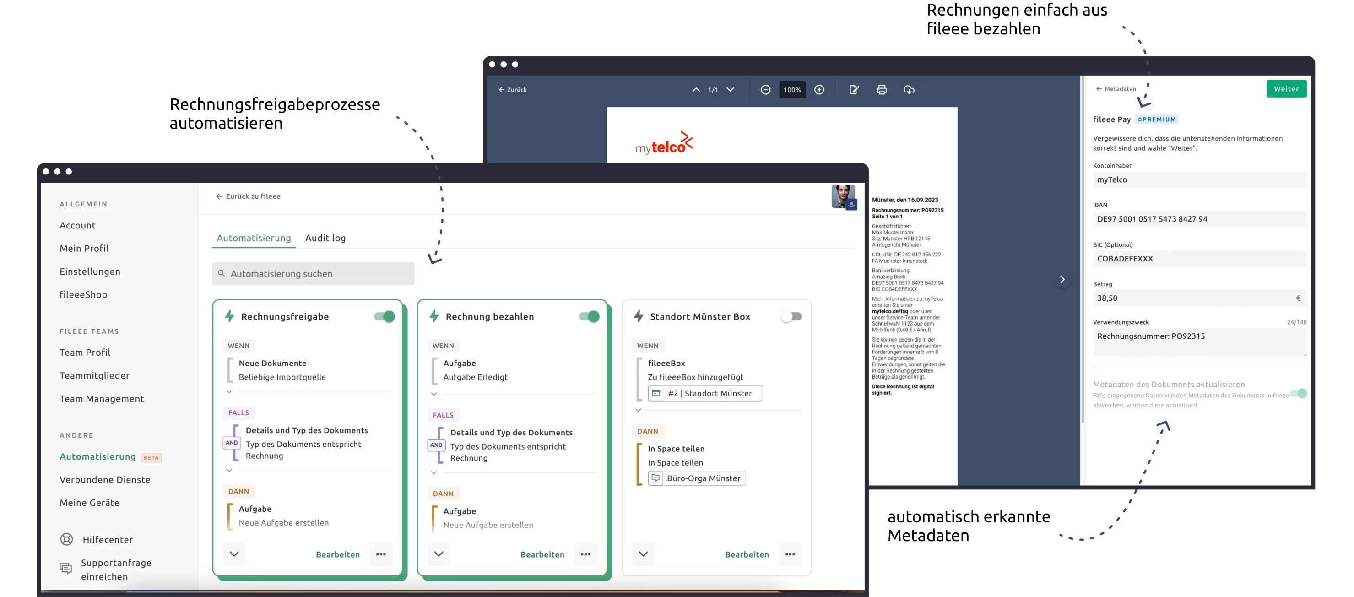Click Zurück in document viewer window

tap(513, 90)
